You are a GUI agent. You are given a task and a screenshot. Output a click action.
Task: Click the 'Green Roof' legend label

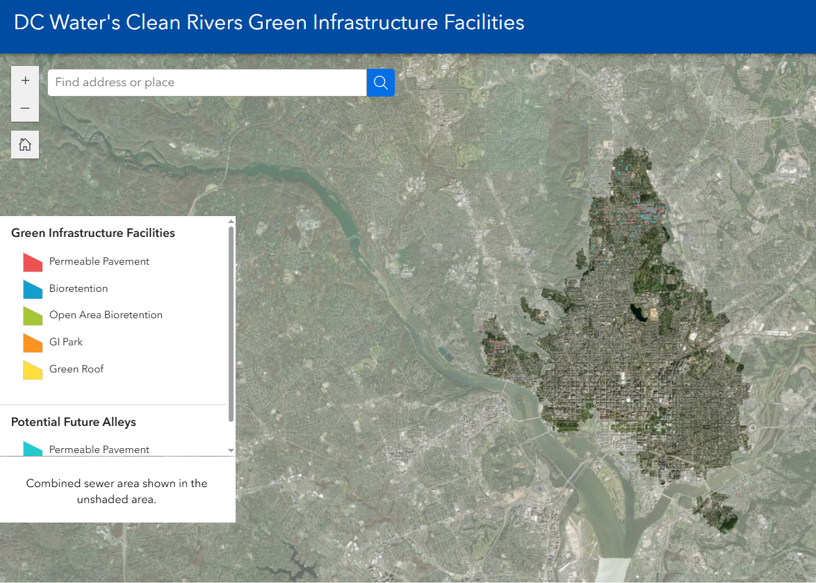tap(76, 369)
